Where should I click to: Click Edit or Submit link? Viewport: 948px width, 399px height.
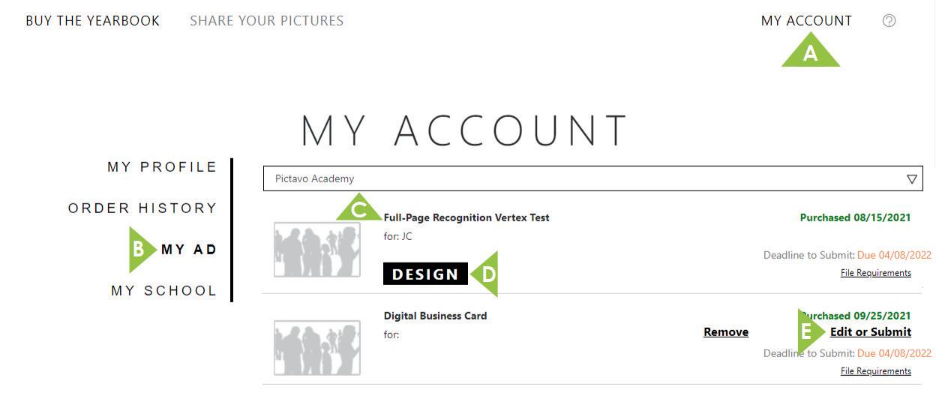pos(870,331)
